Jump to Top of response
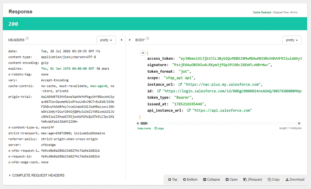The width and height of the screenshot is (311, 189). click(173, 180)
